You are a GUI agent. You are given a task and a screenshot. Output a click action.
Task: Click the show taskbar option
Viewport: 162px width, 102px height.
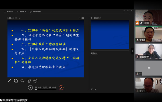pyautogui.click(x=8, y=12)
